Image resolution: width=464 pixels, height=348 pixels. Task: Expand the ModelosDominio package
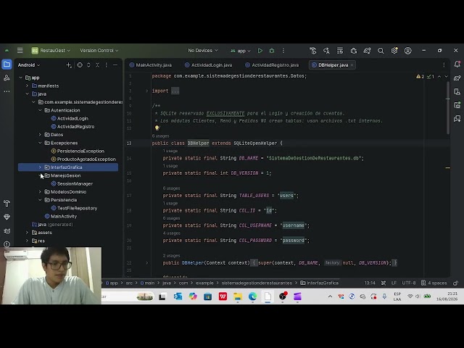point(40,191)
